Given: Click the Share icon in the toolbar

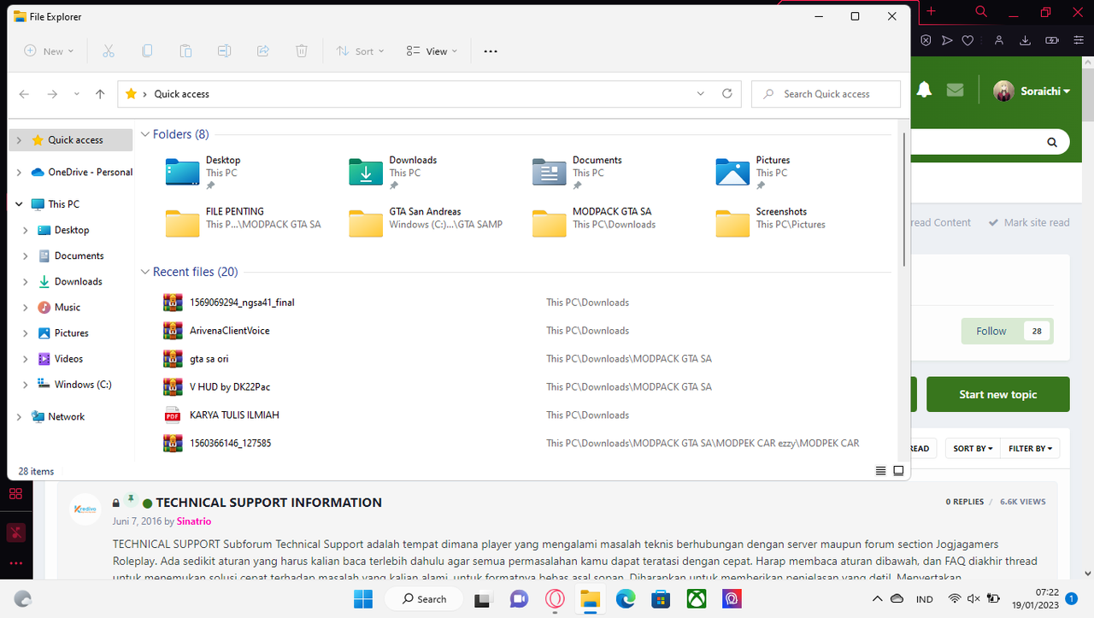Looking at the screenshot, I should 263,51.
